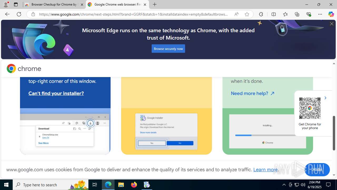Open Task View on taskbar
The image size is (337, 190).
[95, 185]
